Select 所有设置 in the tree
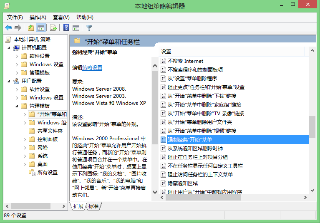 (47, 173)
